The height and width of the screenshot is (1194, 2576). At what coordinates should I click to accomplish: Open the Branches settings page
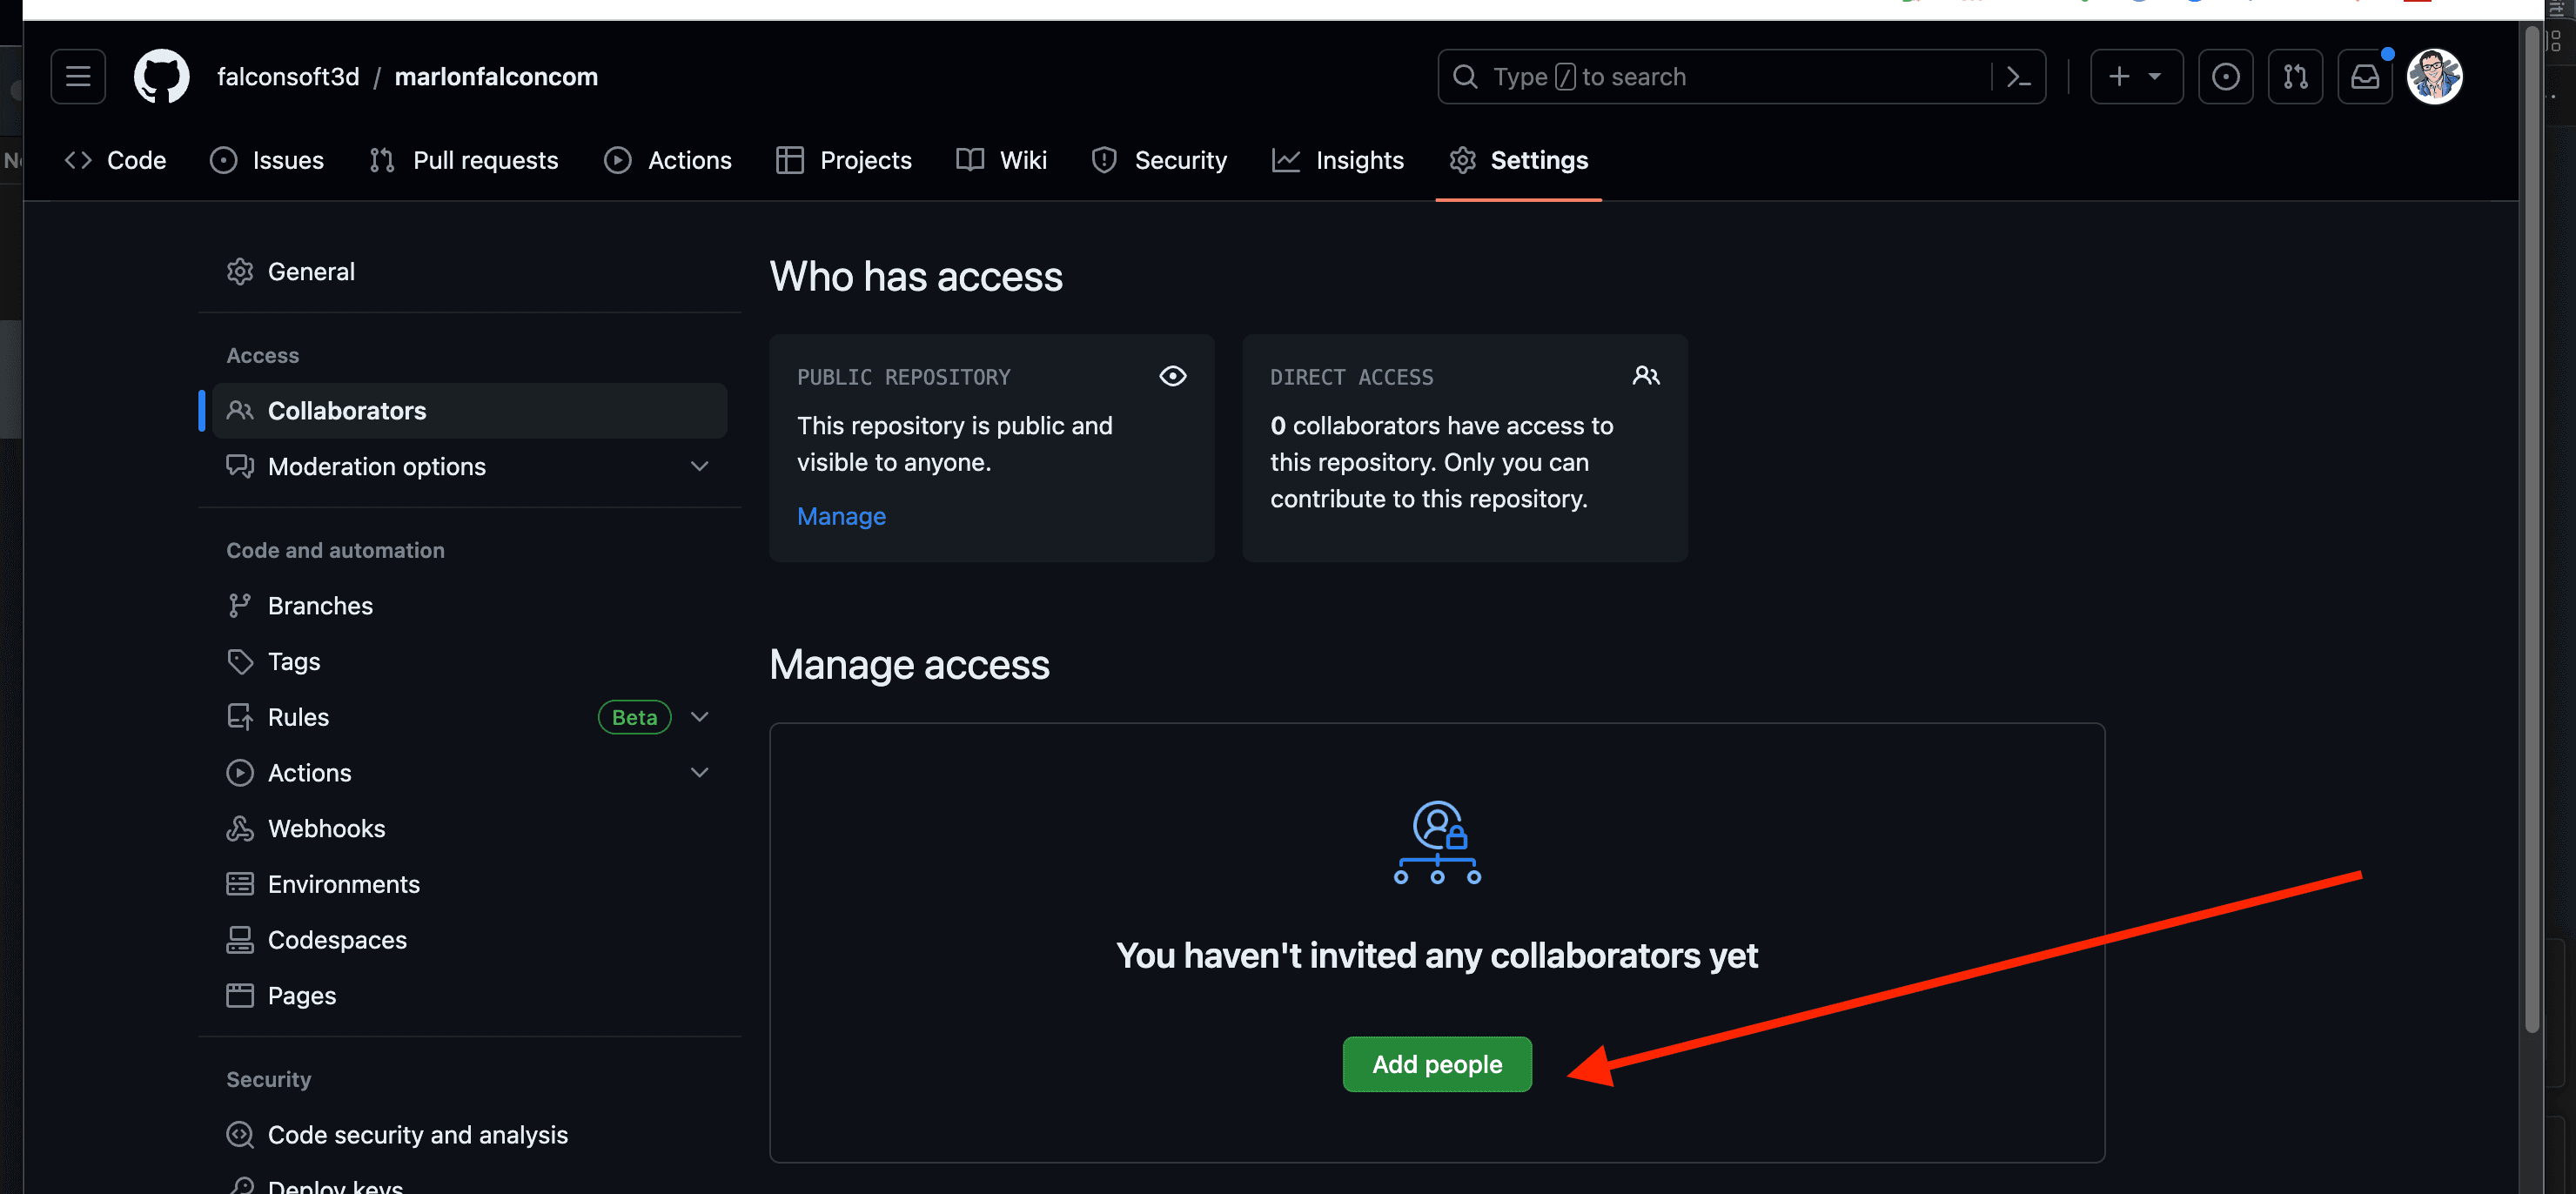tap(470, 605)
